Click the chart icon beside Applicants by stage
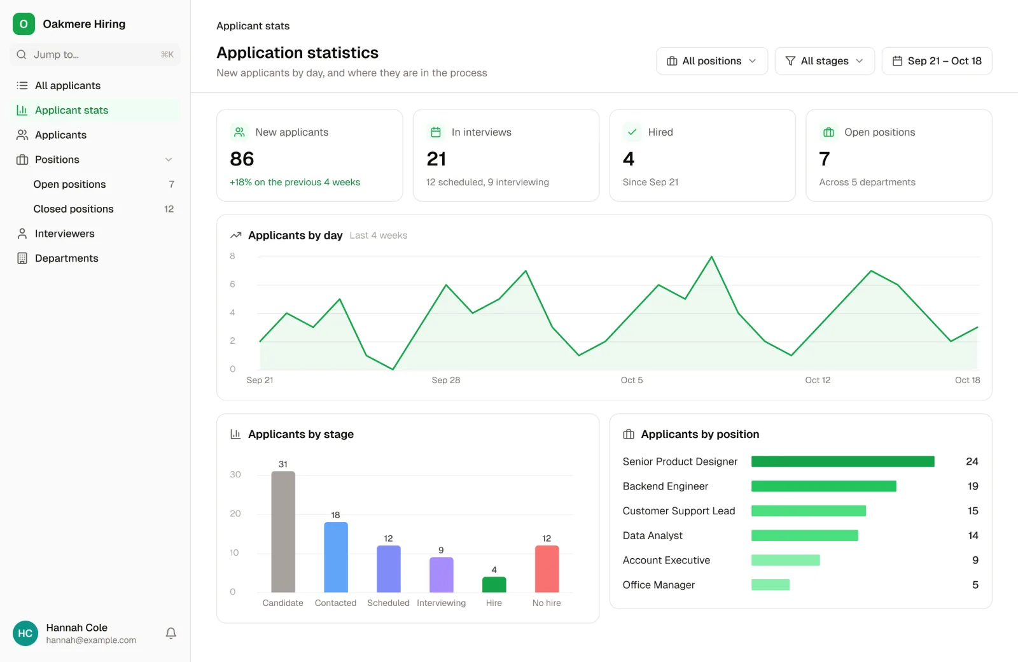Screen dimensions: 1018x662 [x=235, y=434]
